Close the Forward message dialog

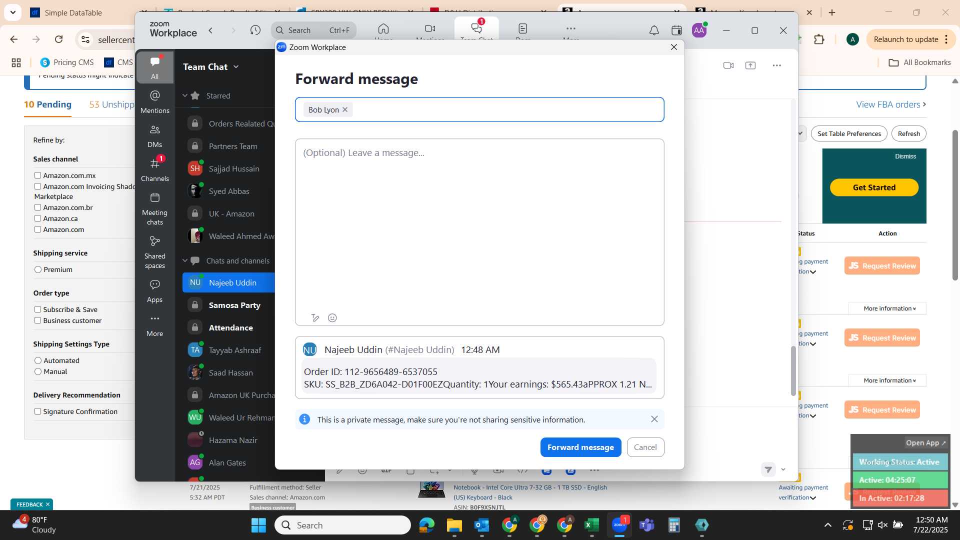[674, 47]
